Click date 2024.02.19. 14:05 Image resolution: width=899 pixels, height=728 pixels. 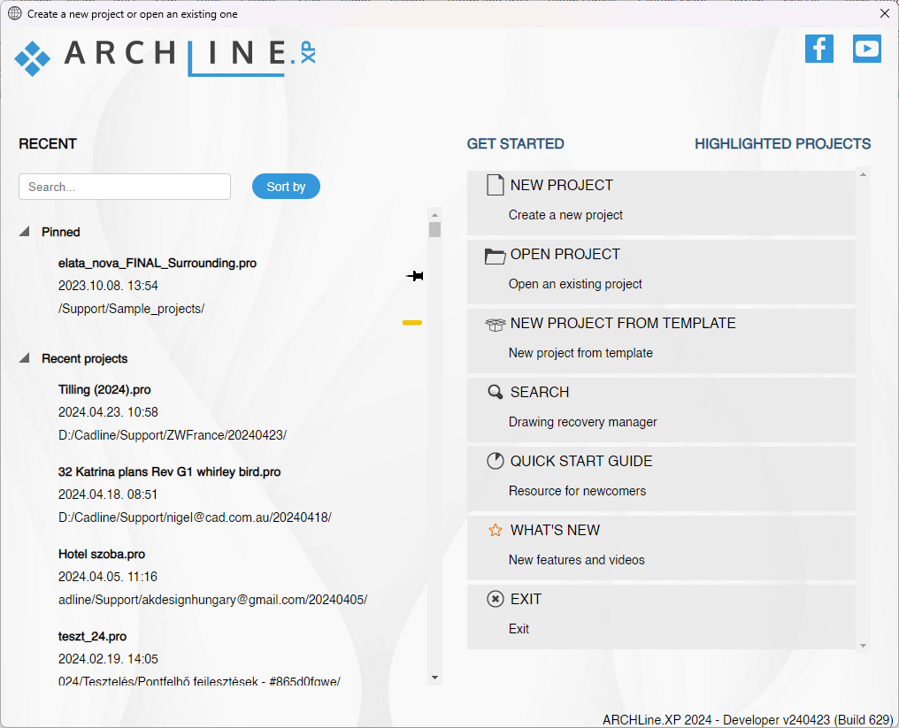tap(108, 659)
